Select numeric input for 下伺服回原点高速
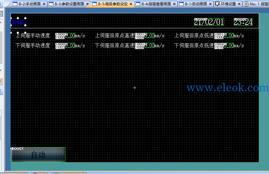Viewport: 269px width, 174px height. [145, 46]
